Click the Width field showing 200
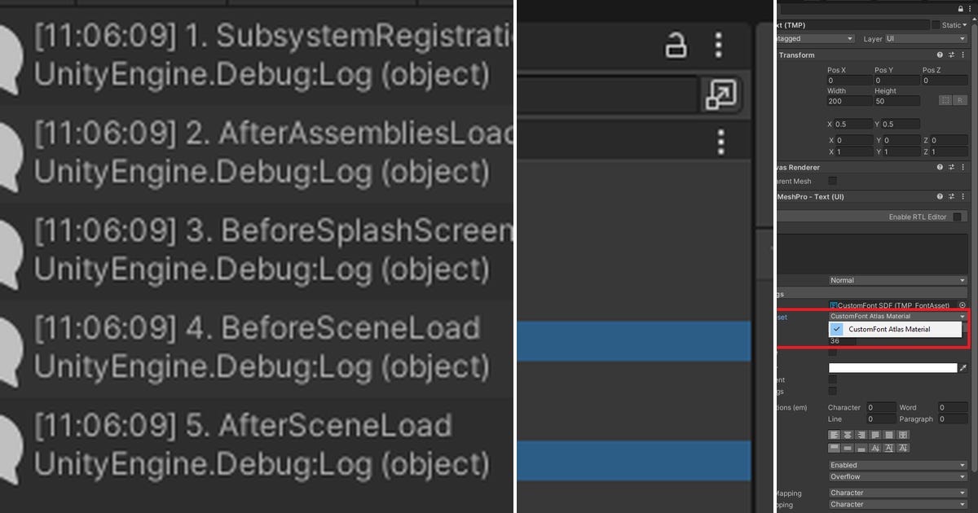978x513 pixels. [x=848, y=101]
